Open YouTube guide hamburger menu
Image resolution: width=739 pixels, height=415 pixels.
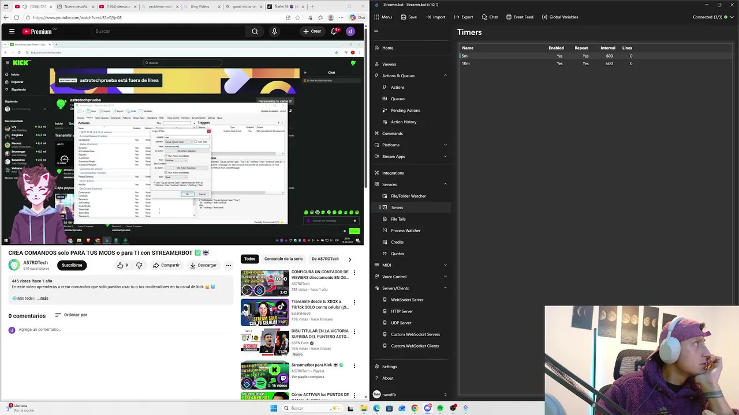[12, 31]
